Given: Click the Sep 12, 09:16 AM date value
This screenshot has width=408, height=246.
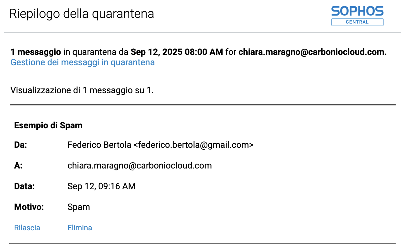Looking at the screenshot, I should pyautogui.click(x=101, y=186).
